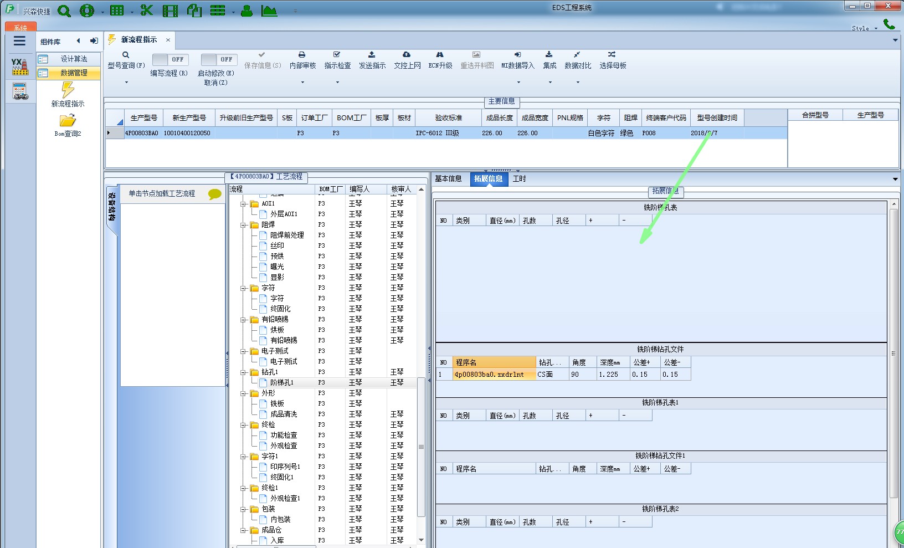Click the green phone icon
Viewport: 904px width, 548px height.
pos(889,24)
